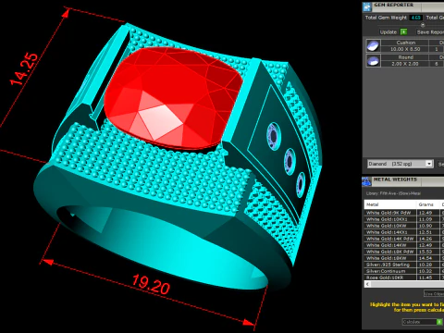
Task: Select the 'White Gold:18KW' row
Action: [404, 258]
